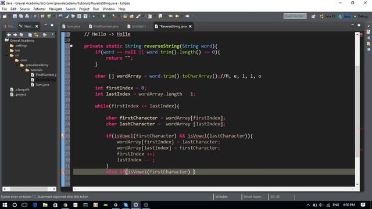The height and width of the screenshot is (209, 372).
Task: Click the editor vertical scrollbar thumb
Action: (357, 111)
